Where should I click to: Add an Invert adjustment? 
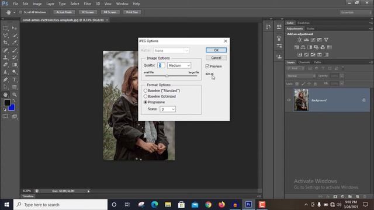300,54
